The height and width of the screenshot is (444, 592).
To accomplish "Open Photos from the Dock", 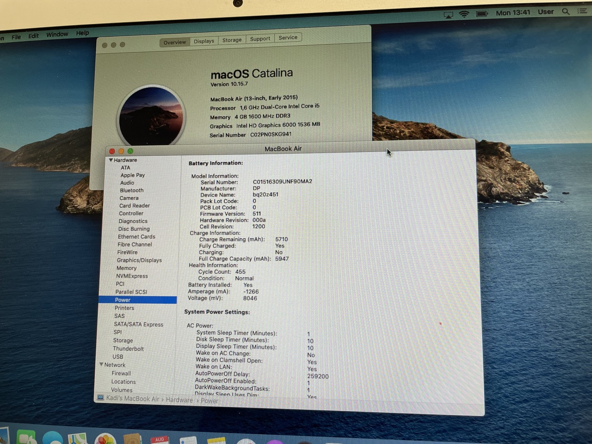I will 105,439.
